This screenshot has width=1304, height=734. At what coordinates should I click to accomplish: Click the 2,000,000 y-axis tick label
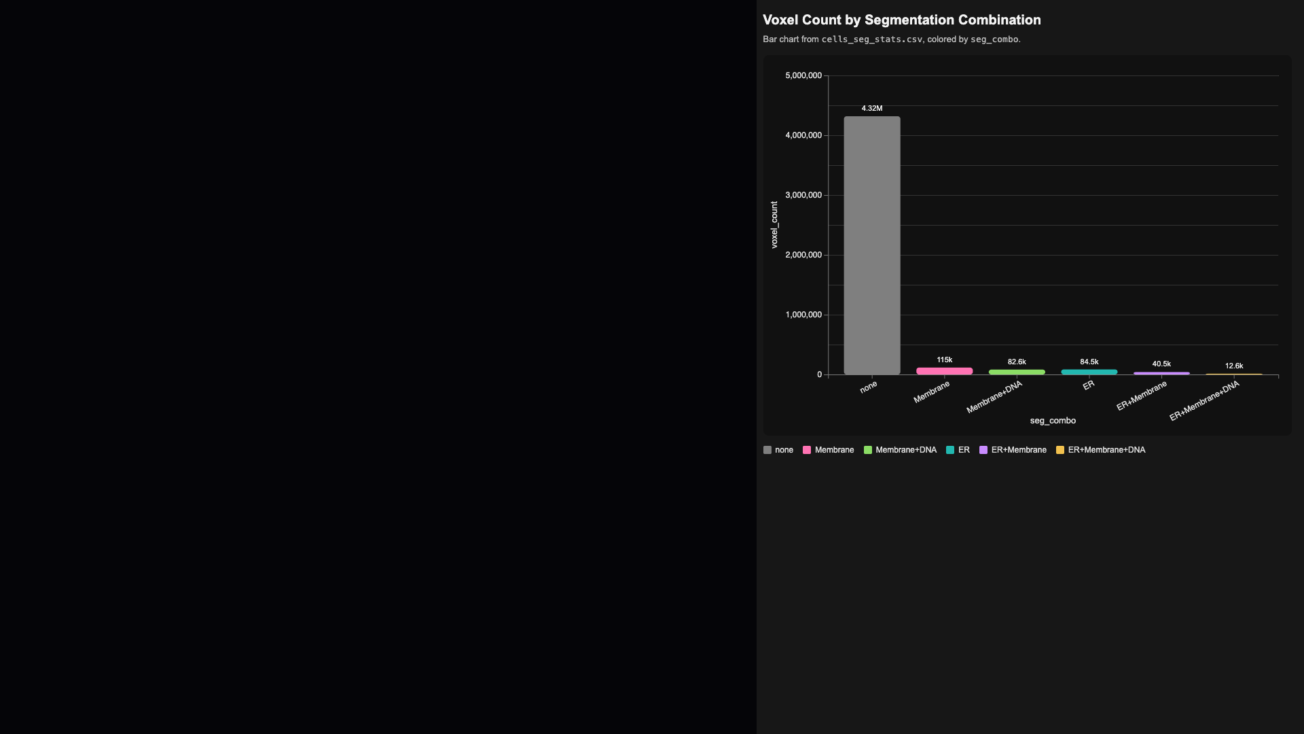pyautogui.click(x=803, y=255)
